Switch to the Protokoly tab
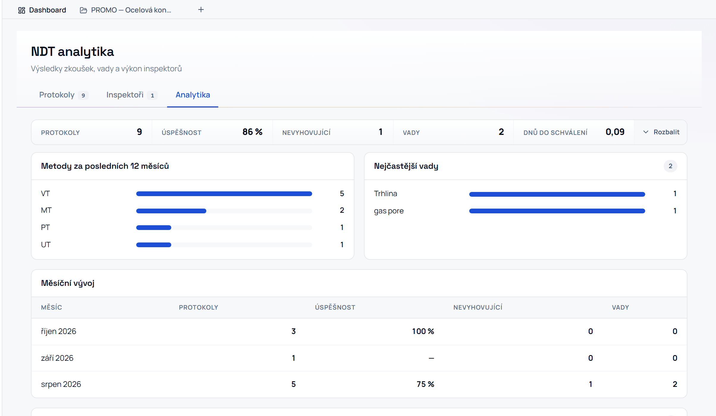 pos(64,95)
